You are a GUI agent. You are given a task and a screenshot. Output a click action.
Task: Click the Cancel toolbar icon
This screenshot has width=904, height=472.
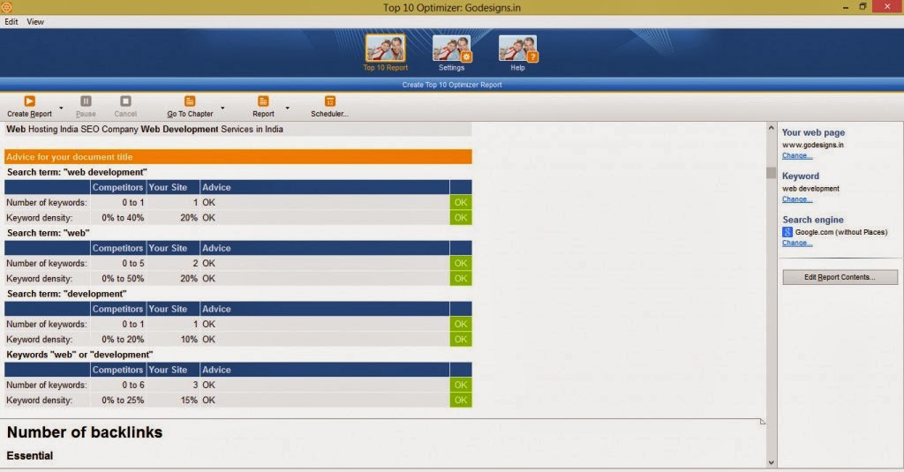[125, 101]
